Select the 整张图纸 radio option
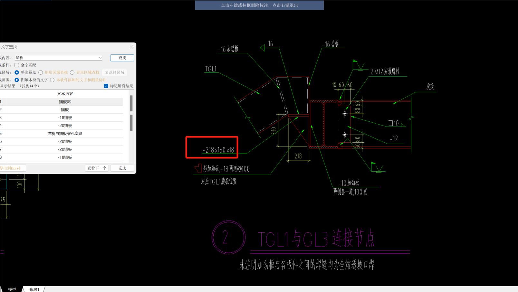This screenshot has width=518, height=292. 17,72
